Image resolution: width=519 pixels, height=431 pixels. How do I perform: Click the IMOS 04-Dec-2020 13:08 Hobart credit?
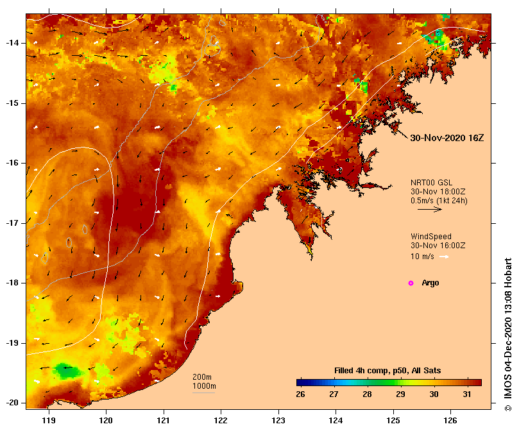508,335
